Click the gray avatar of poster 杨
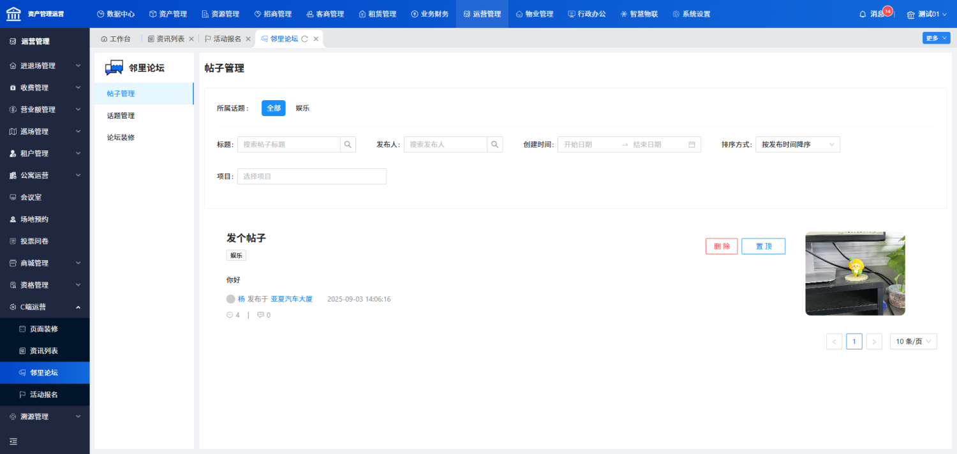Screen dimensions: 957x454 click(x=231, y=298)
